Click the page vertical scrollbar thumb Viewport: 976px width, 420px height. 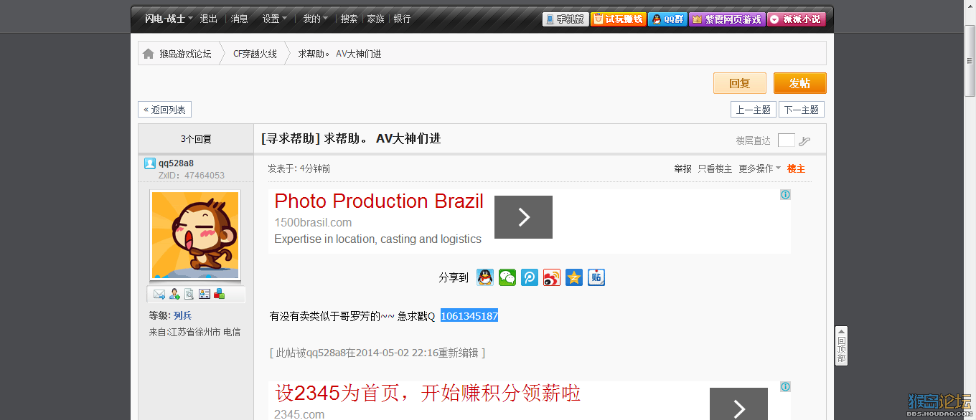click(x=970, y=61)
